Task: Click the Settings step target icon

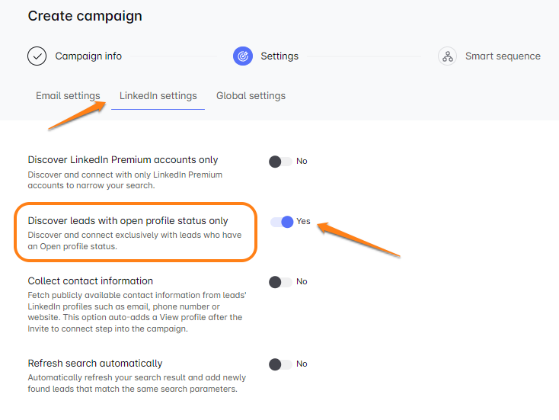Action: pyautogui.click(x=242, y=56)
